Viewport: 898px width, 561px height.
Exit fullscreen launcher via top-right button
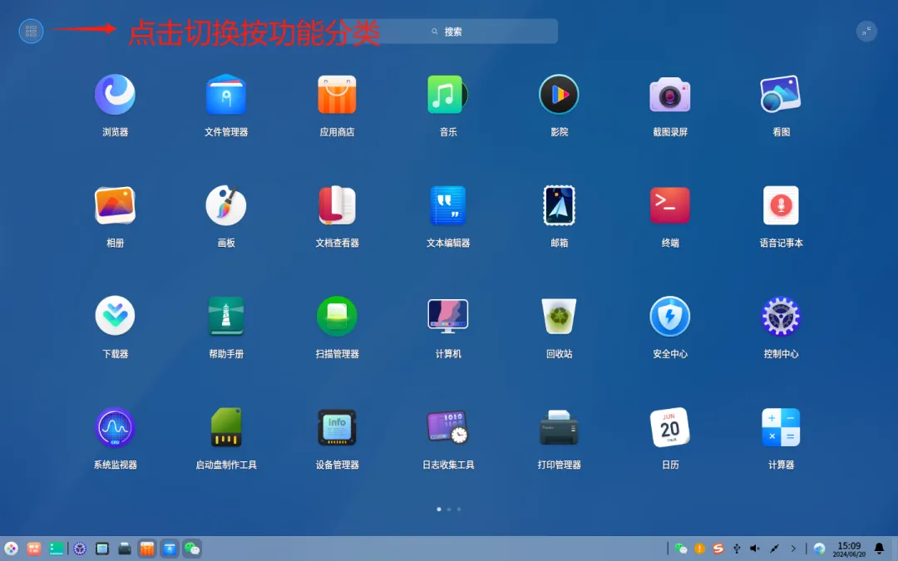(x=866, y=31)
